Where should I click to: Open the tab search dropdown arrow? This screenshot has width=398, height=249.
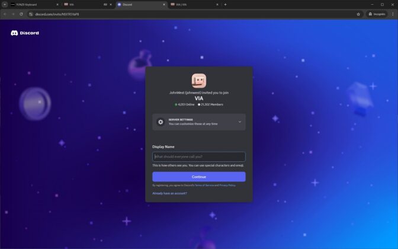(5, 5)
